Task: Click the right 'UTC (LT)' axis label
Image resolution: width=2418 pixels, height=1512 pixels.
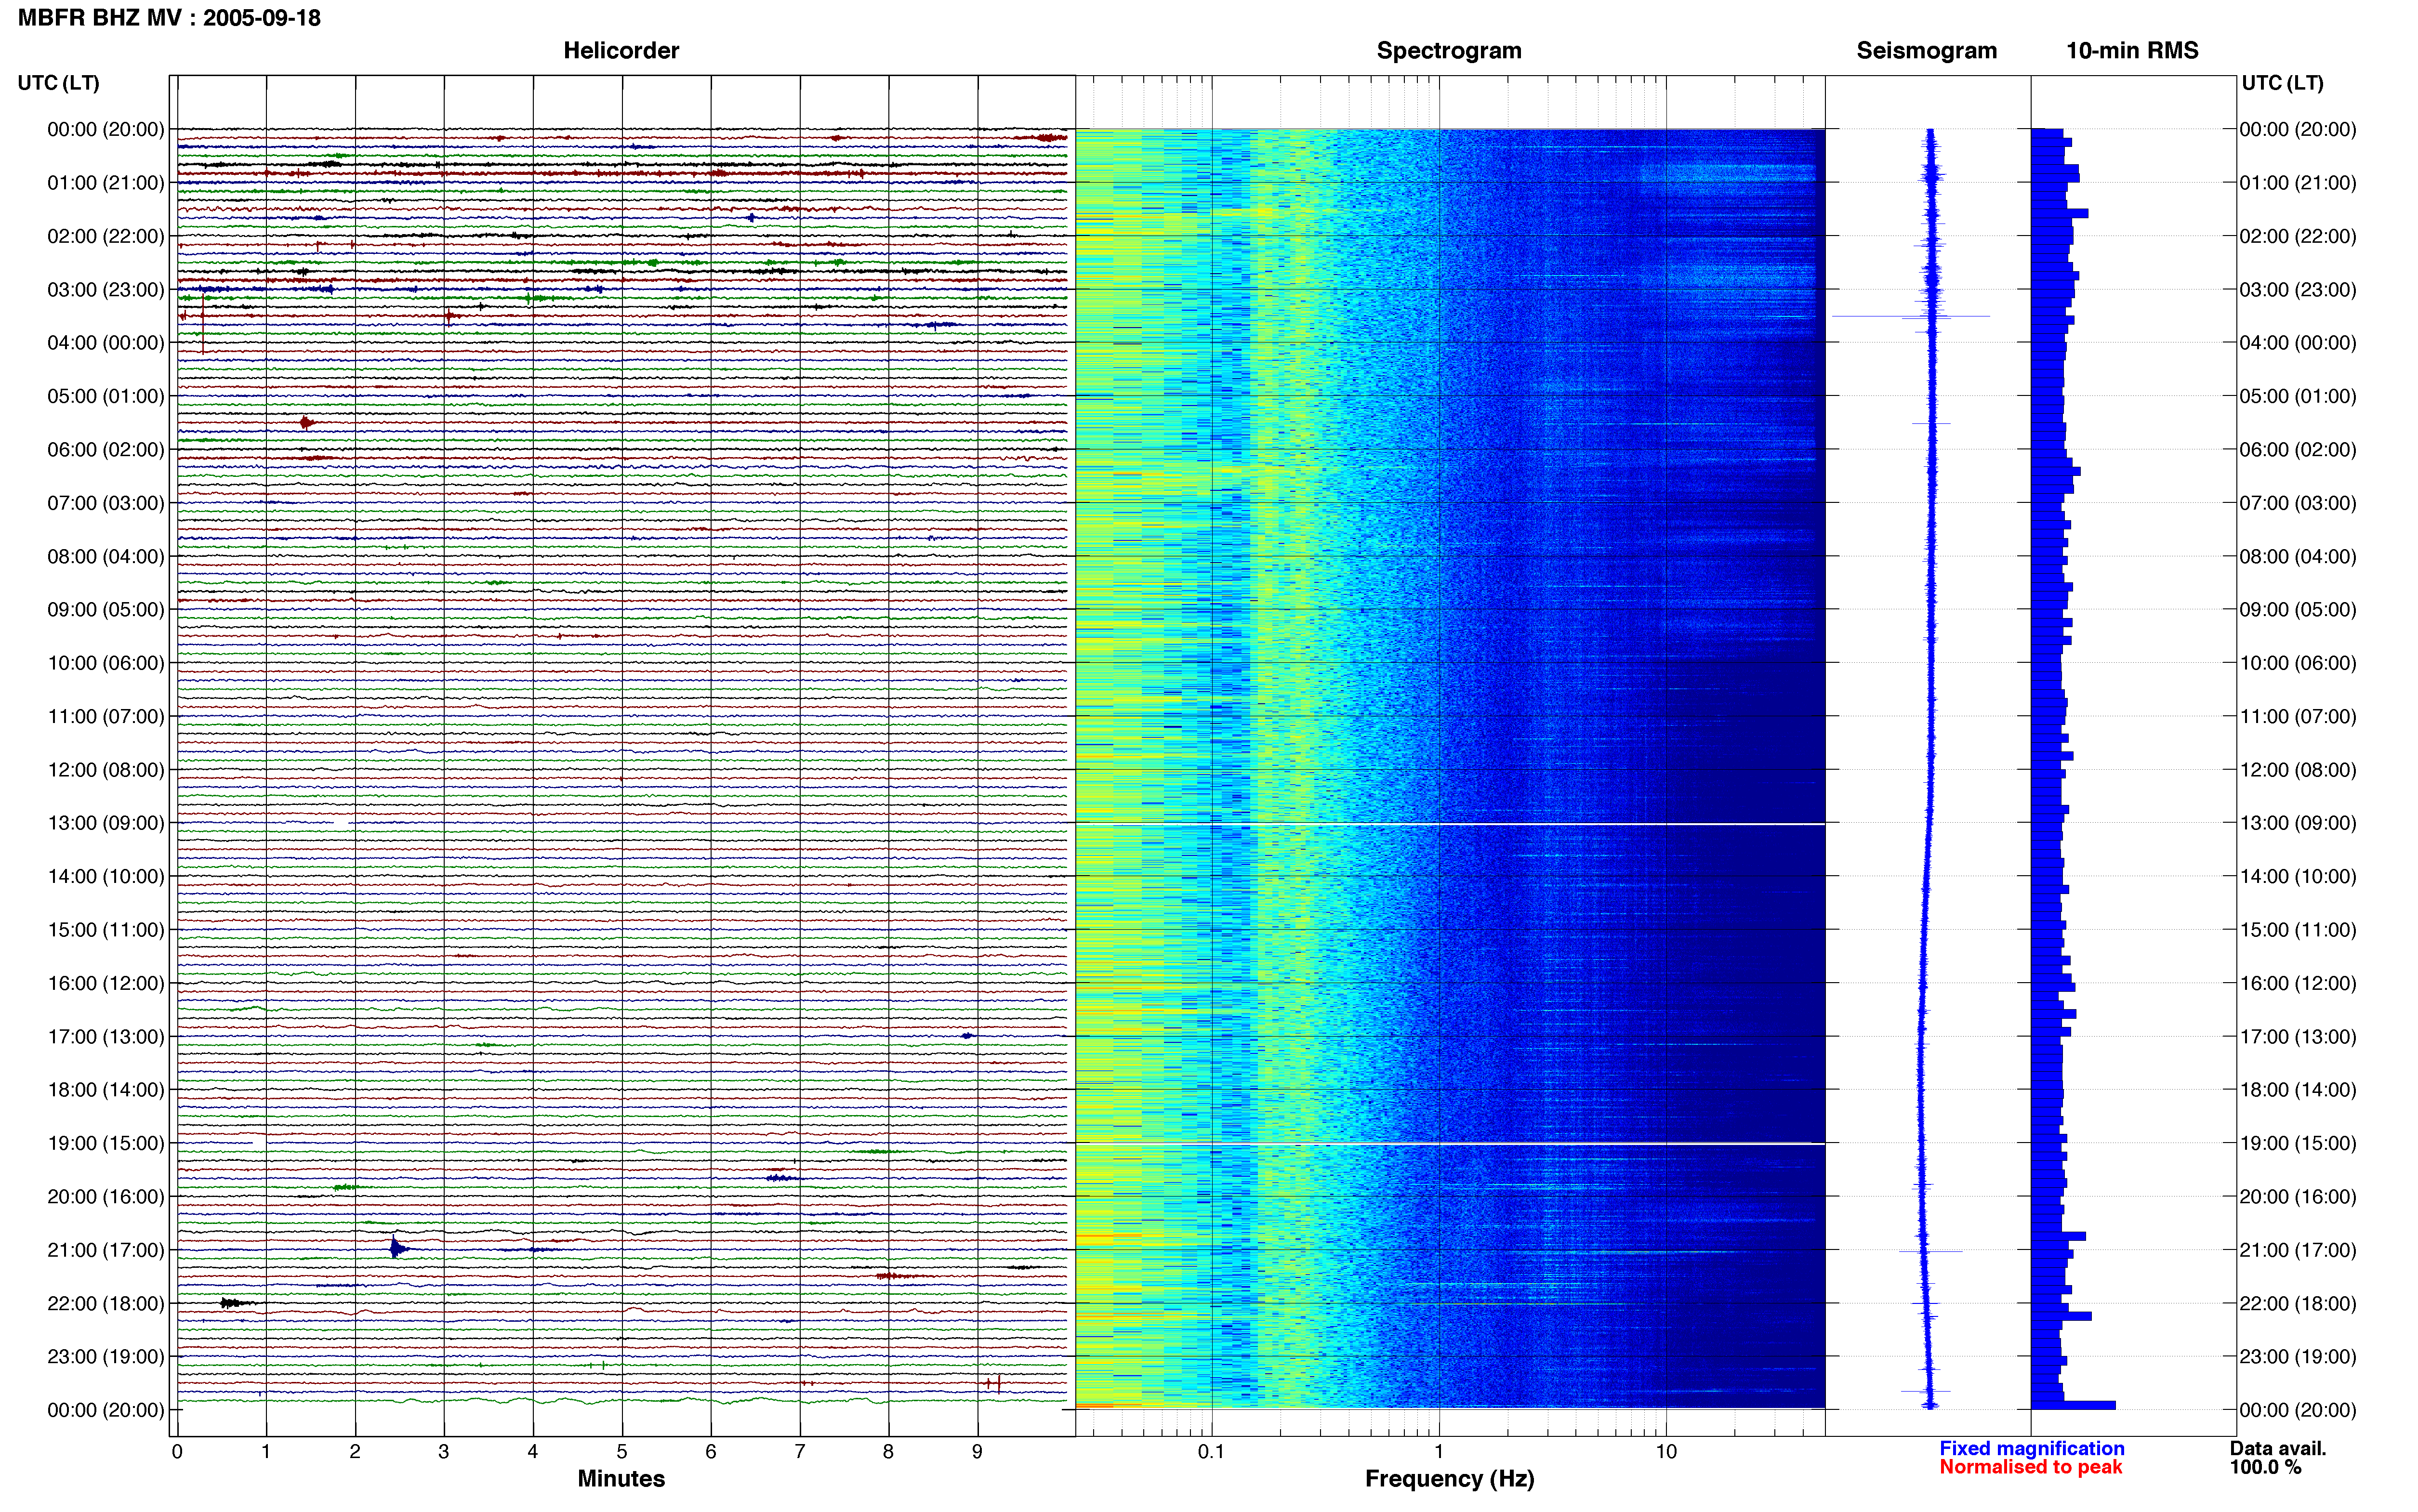Action: (2282, 83)
